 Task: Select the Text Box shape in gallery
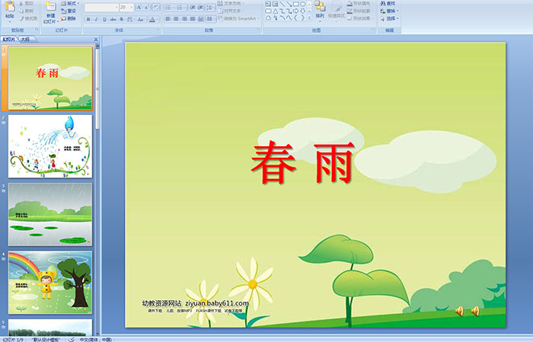[268, 4]
